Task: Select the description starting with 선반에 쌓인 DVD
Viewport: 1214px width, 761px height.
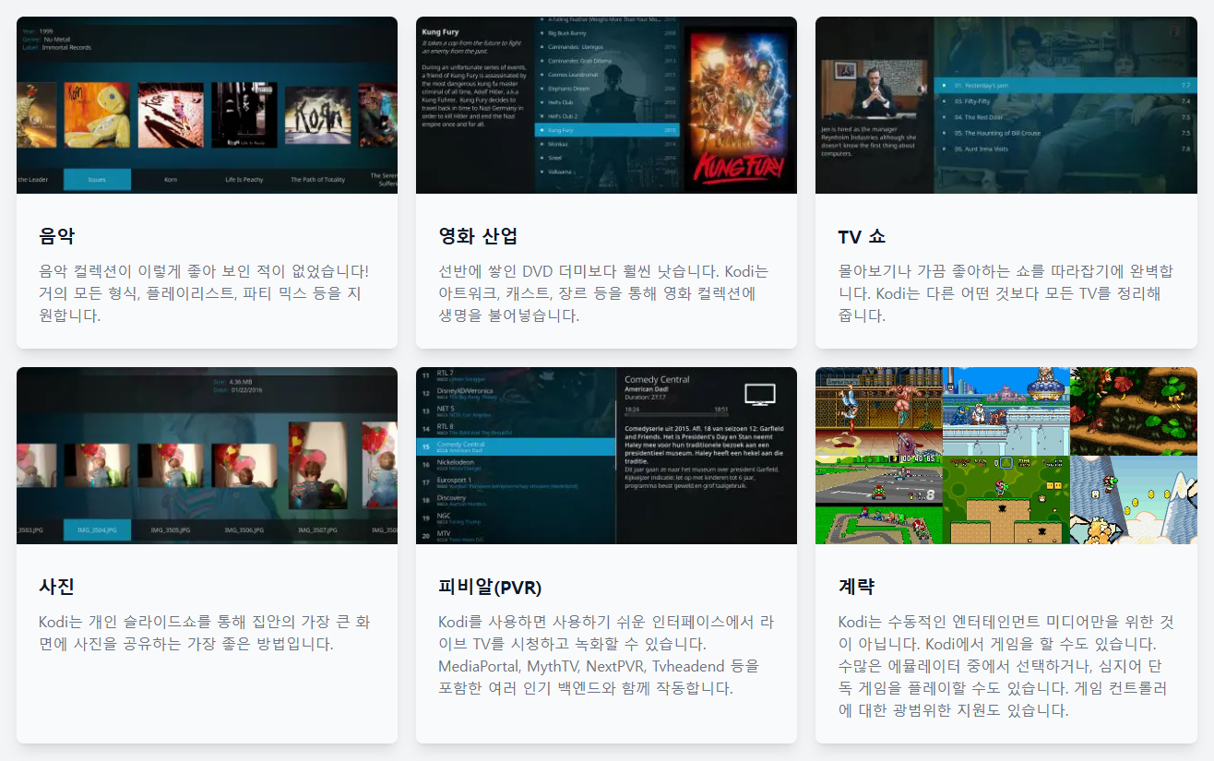Action: coord(604,293)
